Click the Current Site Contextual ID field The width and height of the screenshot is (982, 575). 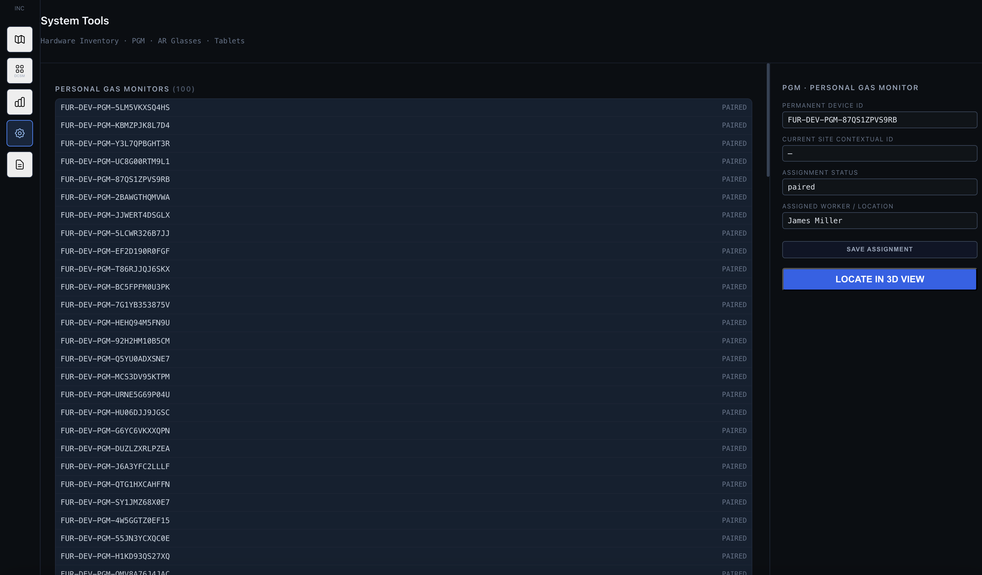click(880, 154)
